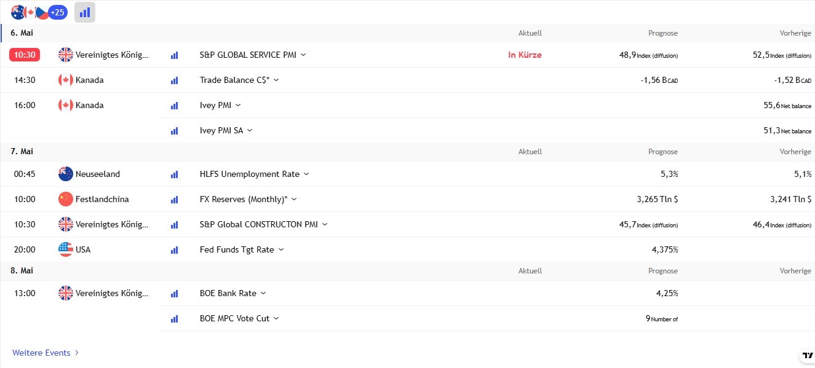Expand Trade Balance C$ event details
The height and width of the screenshot is (368, 815).
[x=276, y=80]
